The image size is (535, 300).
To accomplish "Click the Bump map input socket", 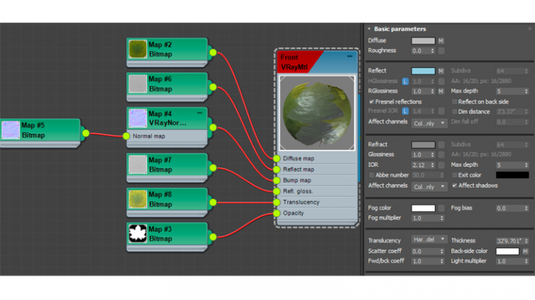I will pos(277,181).
